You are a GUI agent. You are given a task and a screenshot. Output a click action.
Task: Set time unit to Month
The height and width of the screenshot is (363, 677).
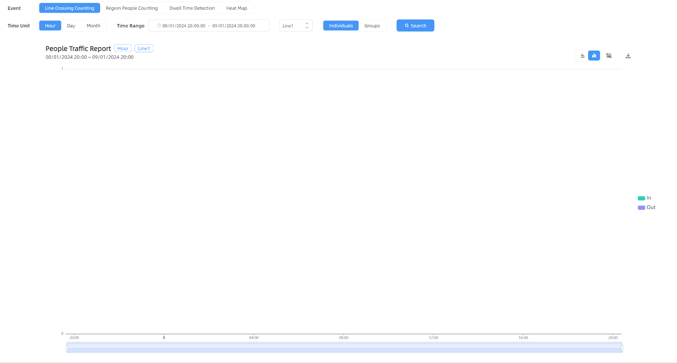(94, 26)
